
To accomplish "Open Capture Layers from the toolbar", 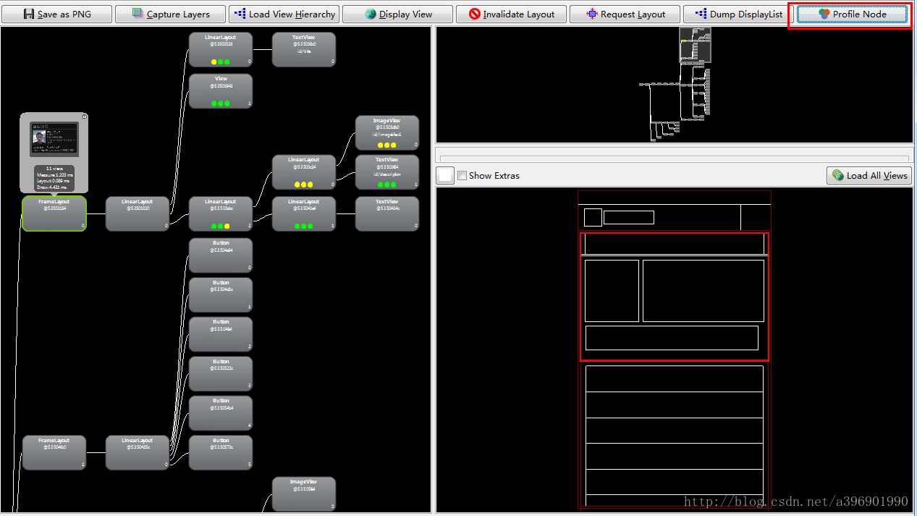I will (171, 14).
